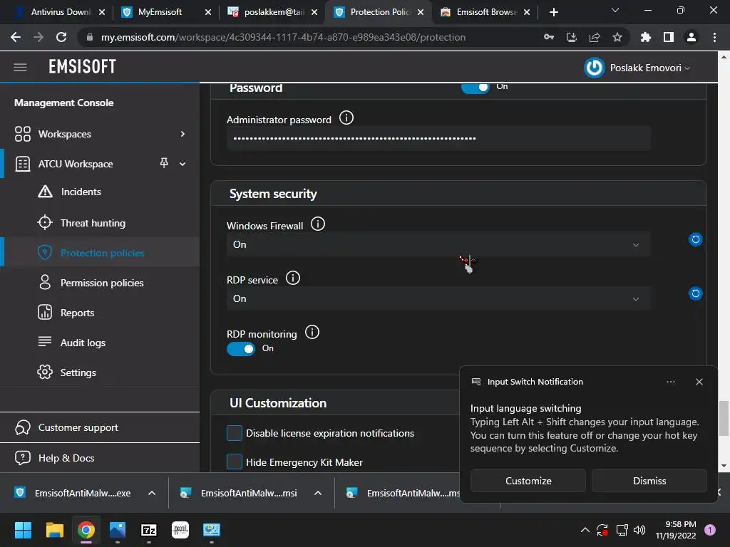
Task: Reset RDP service setting to default
Action: point(695,293)
